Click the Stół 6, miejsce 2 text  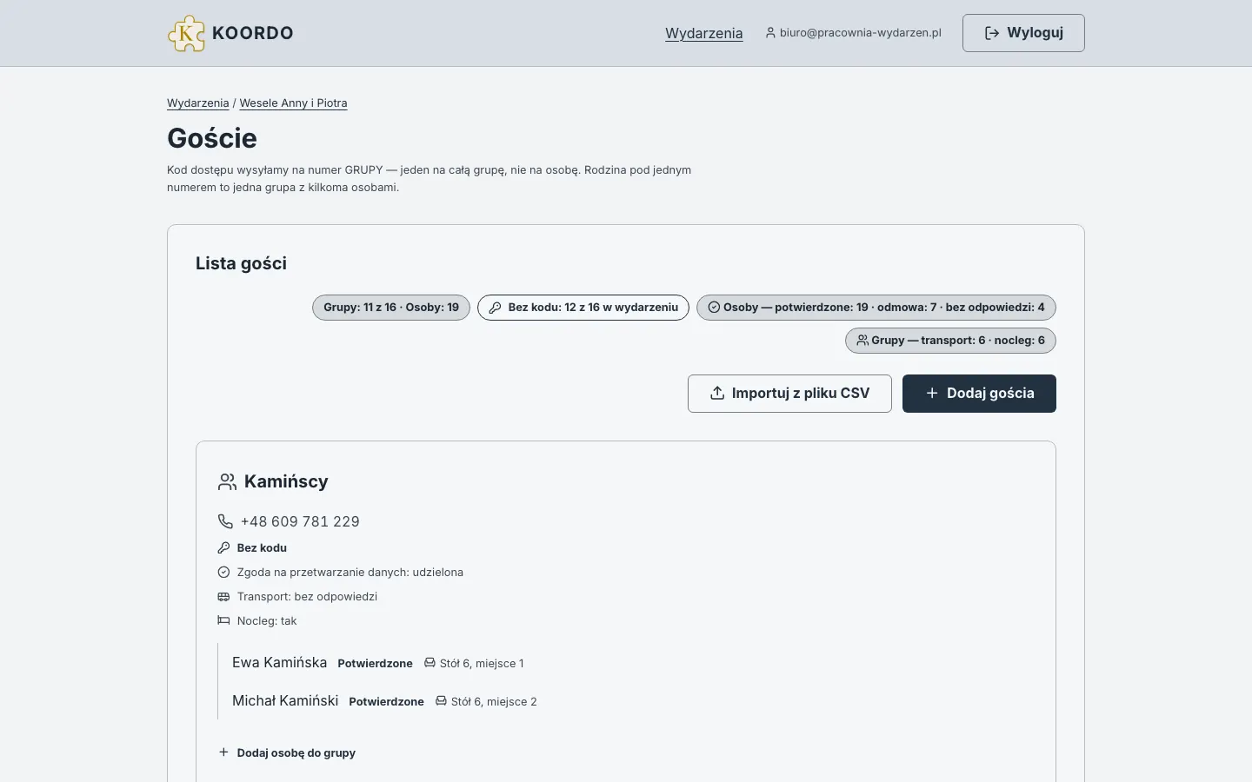[x=494, y=702]
